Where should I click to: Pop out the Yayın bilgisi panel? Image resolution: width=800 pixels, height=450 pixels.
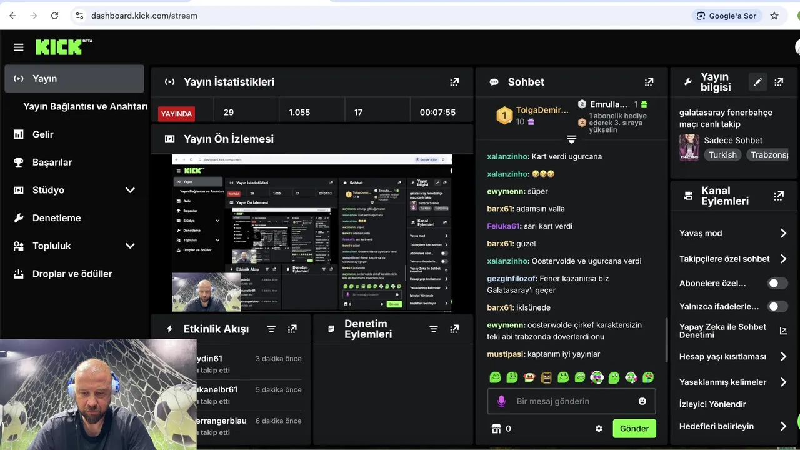(x=779, y=82)
